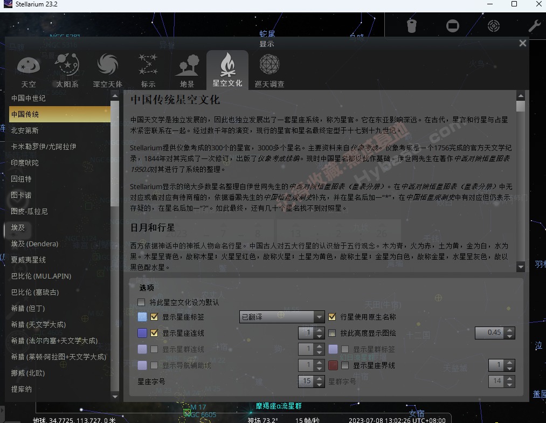Increase 星座字号 font size
This screenshot has height=423, width=546.
319,378
